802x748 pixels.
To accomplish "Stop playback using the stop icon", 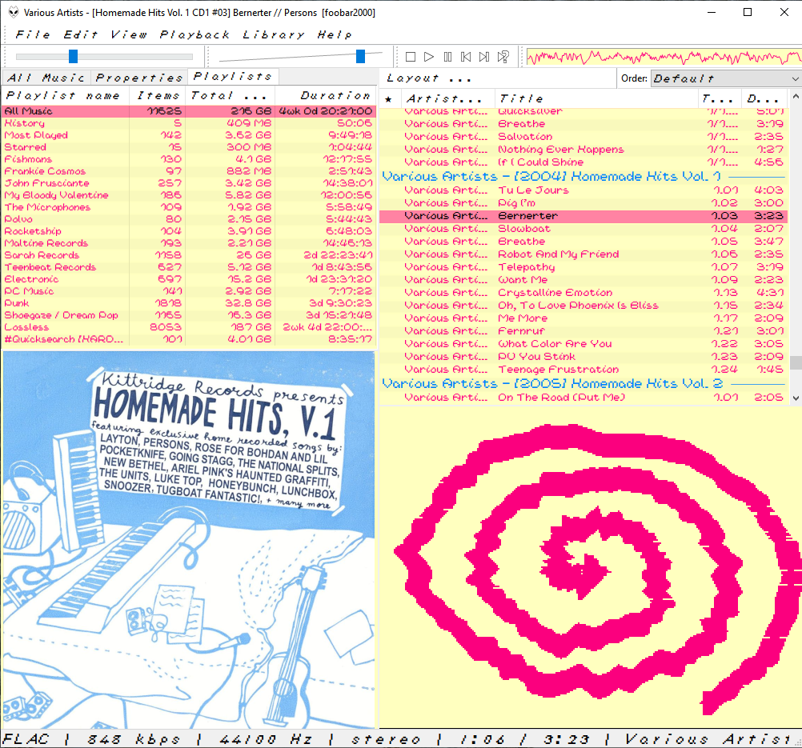I will [410, 56].
